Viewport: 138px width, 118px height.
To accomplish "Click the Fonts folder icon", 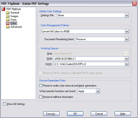I will [8, 20].
